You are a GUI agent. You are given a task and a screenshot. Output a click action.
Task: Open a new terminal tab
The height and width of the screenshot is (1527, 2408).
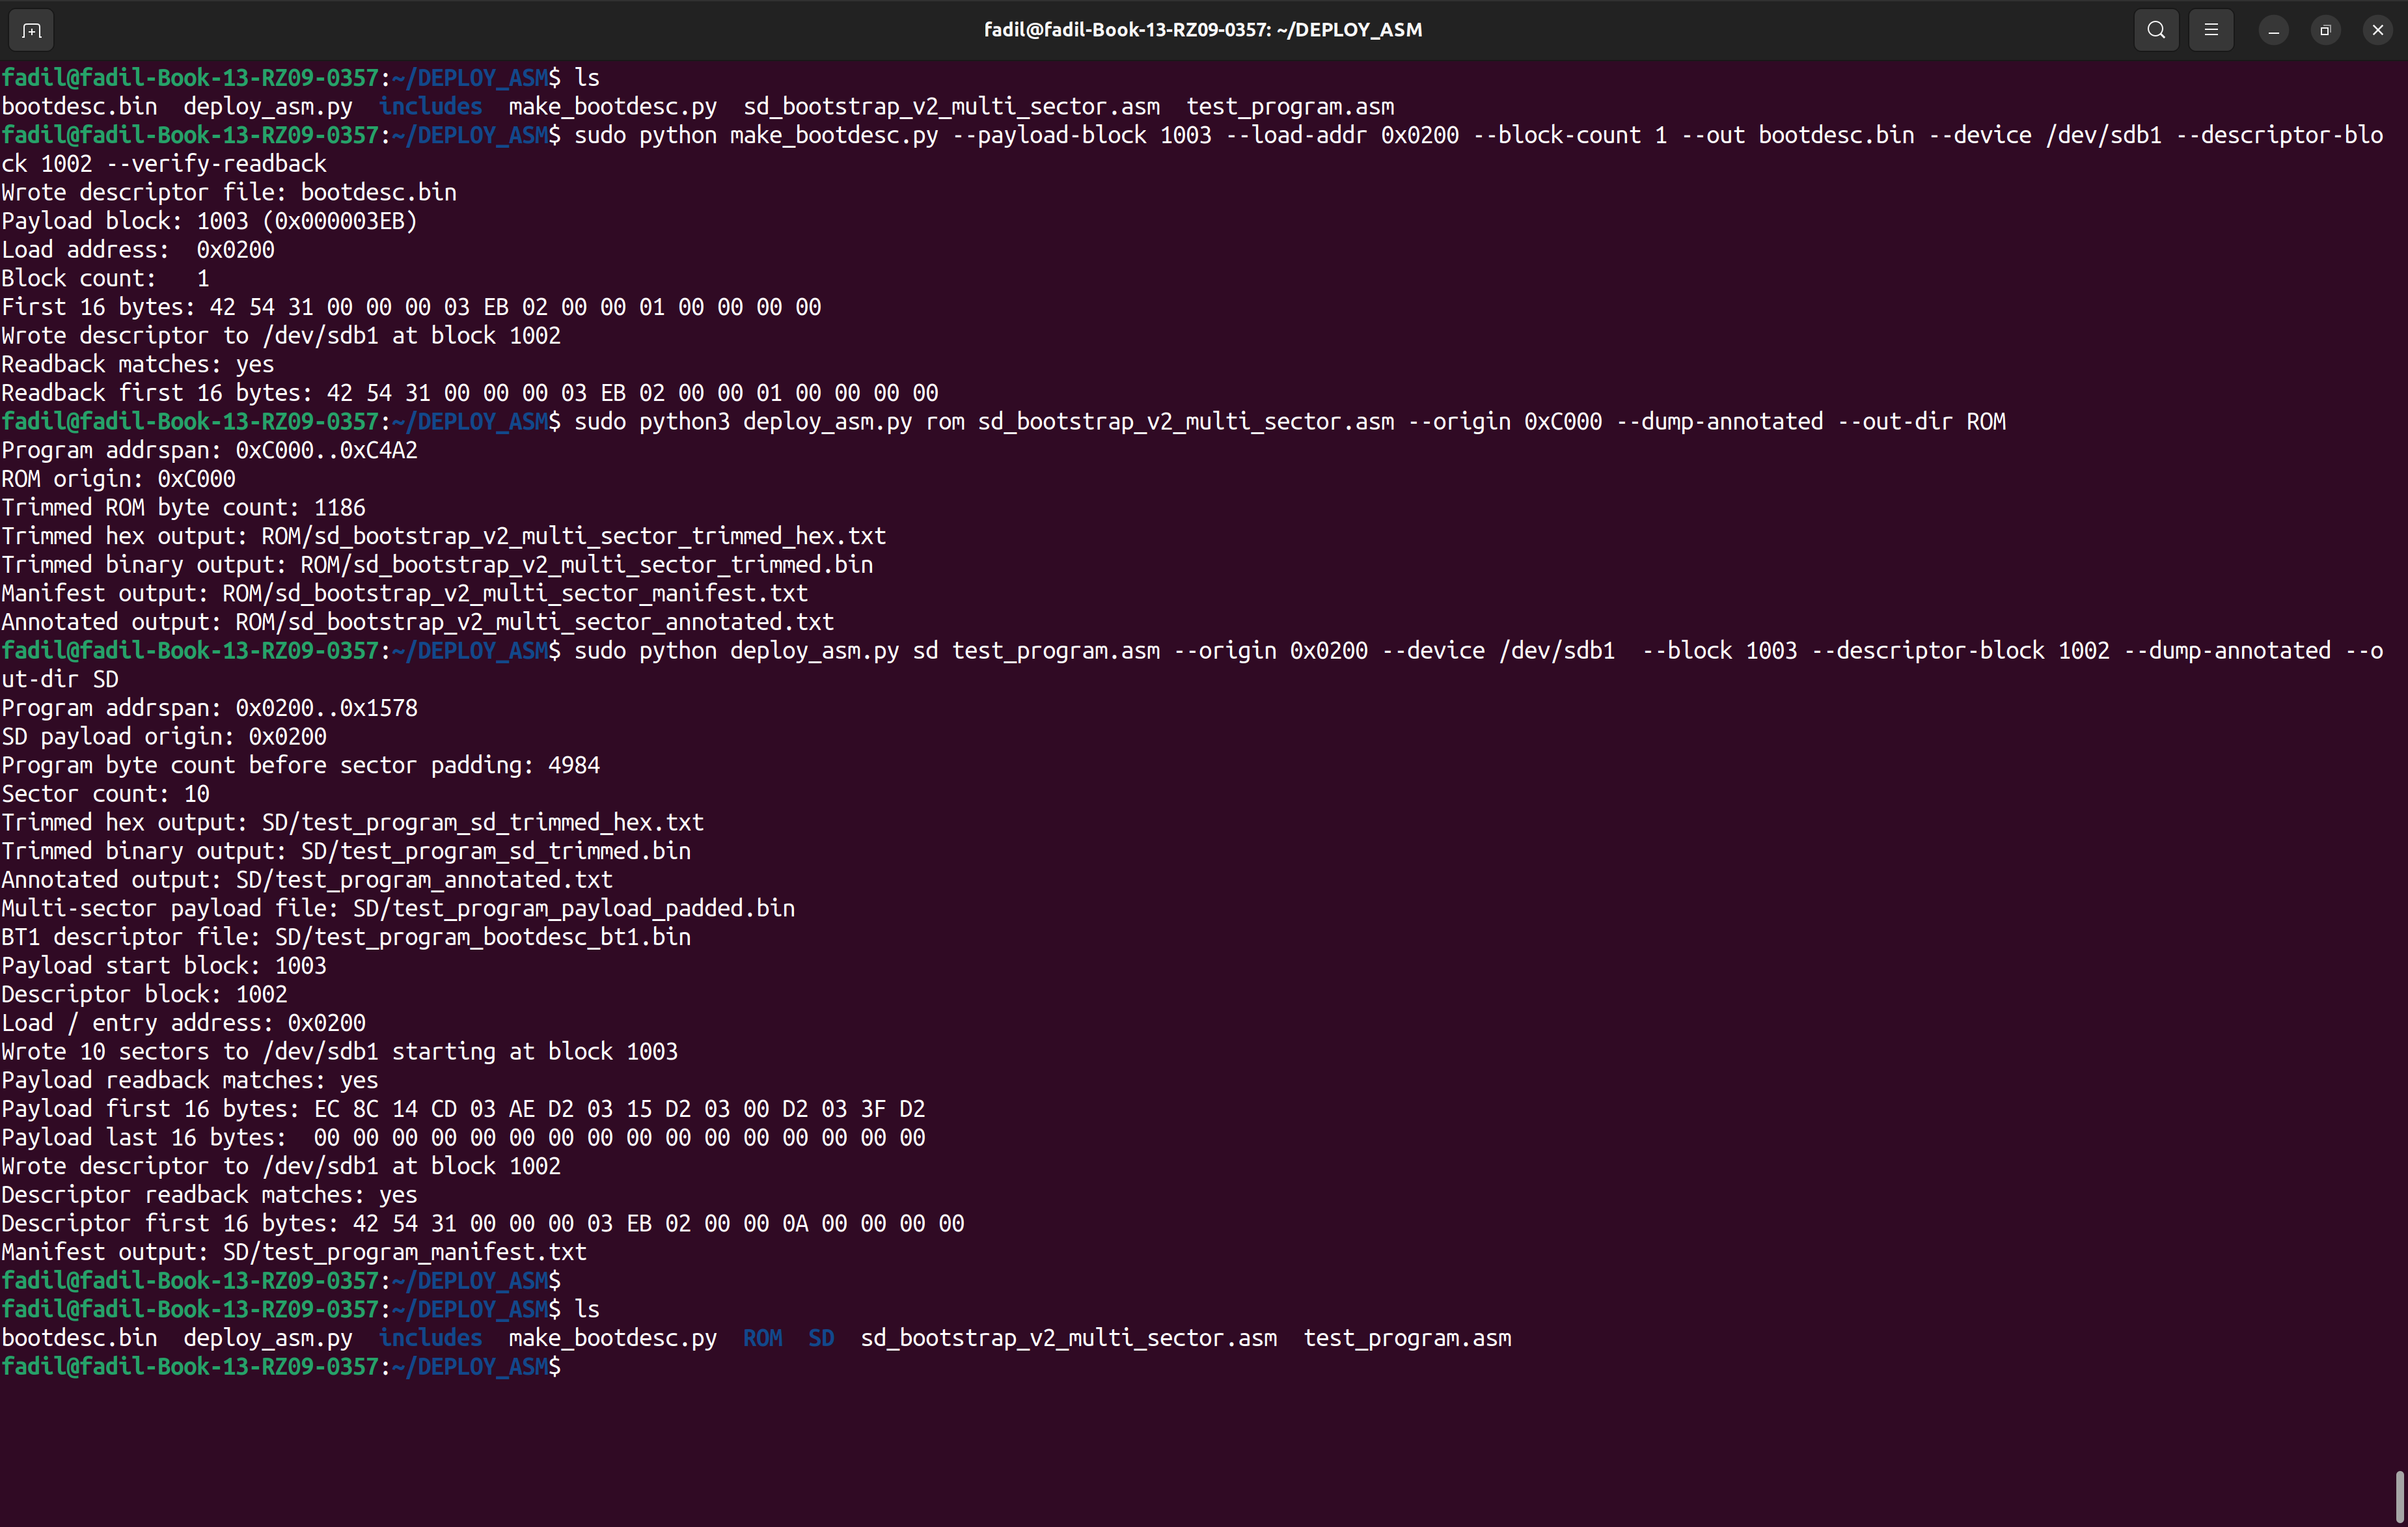(x=31, y=30)
